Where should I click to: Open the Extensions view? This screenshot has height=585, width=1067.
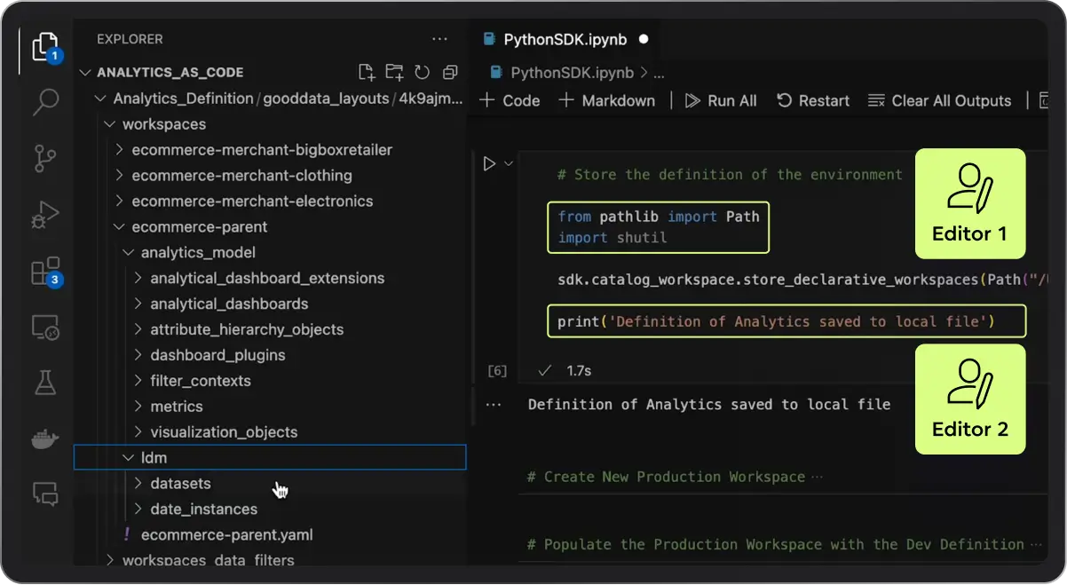tap(45, 271)
